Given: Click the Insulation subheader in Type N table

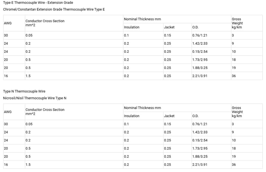Looking at the screenshot, I should pyautogui.click(x=132, y=116).
